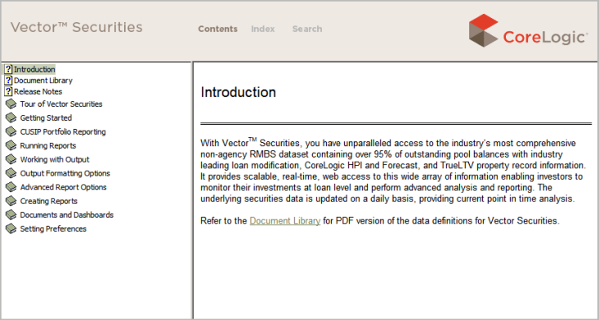The image size is (599, 320).
Task: Switch to the Index tab
Action: (x=263, y=29)
